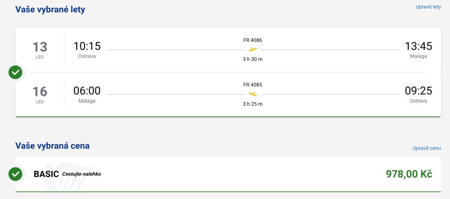Viewport: 450px width, 199px height.
Task: Click the 09:25 Ostrava arrival time
Action: pos(418,91)
